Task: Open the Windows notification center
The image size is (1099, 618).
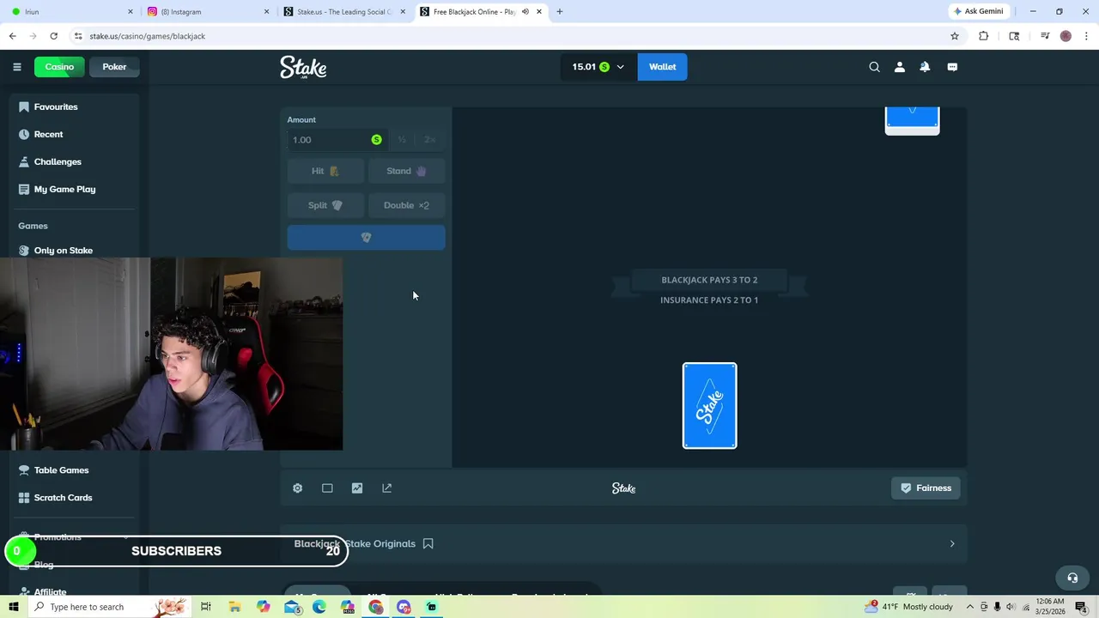Action: pyautogui.click(x=1081, y=607)
